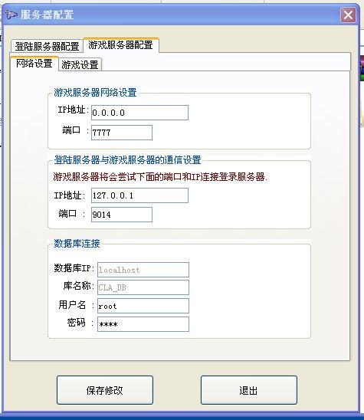Viewport: 364px width, 420px height.
Task: Click the 游戏服务器网络设置 group label
Action: (95, 93)
